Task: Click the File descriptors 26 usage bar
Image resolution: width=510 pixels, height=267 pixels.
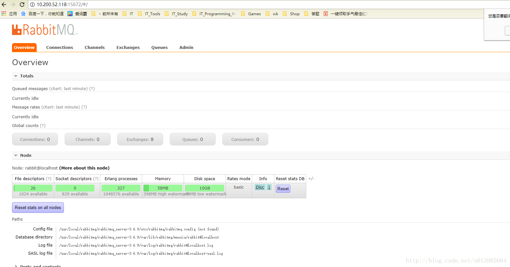Action: (x=33, y=188)
